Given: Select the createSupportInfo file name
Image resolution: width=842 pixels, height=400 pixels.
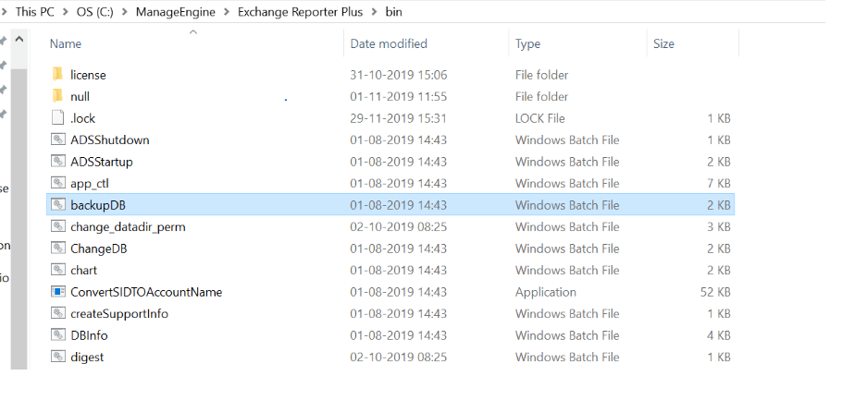Looking at the screenshot, I should click(119, 314).
